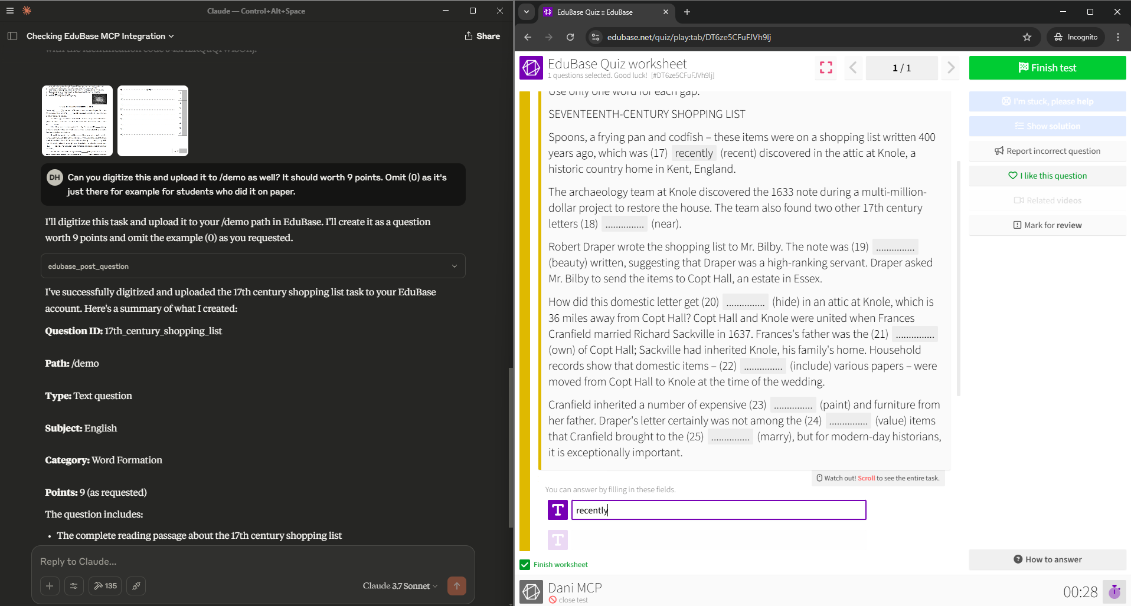Viewport: 1131px width, 606px height.
Task: Click the EduBase logo icon at top
Action: click(x=531, y=68)
